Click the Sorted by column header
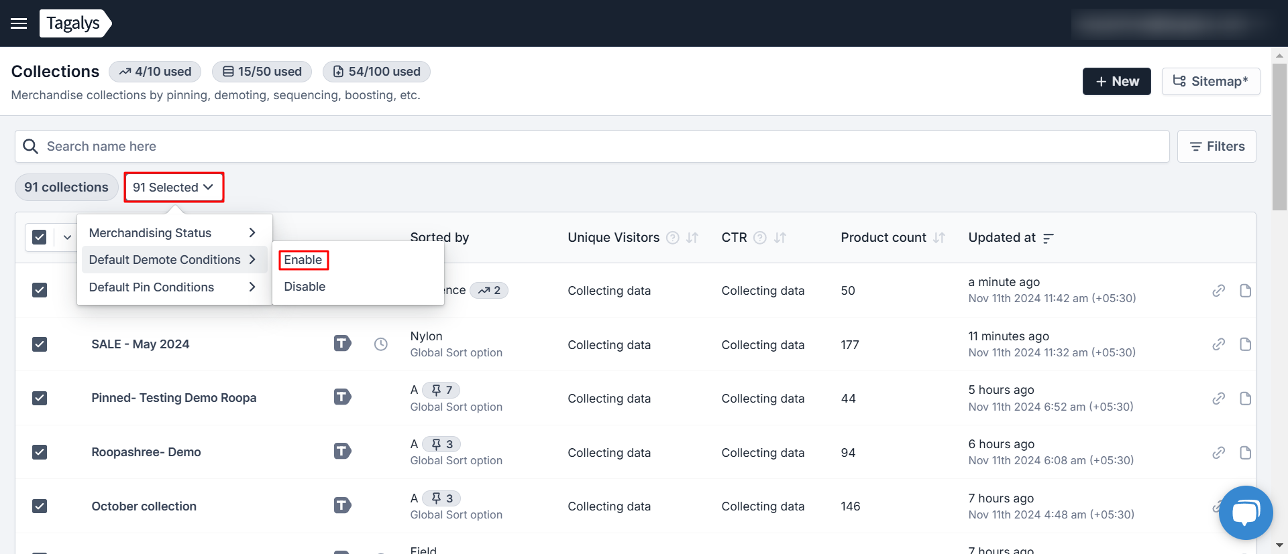Viewport: 1288px width, 554px height. point(439,237)
